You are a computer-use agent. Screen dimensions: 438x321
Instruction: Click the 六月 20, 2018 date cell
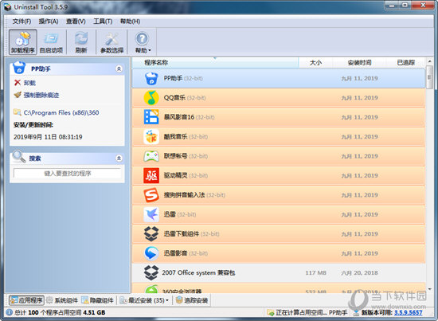tap(359, 272)
